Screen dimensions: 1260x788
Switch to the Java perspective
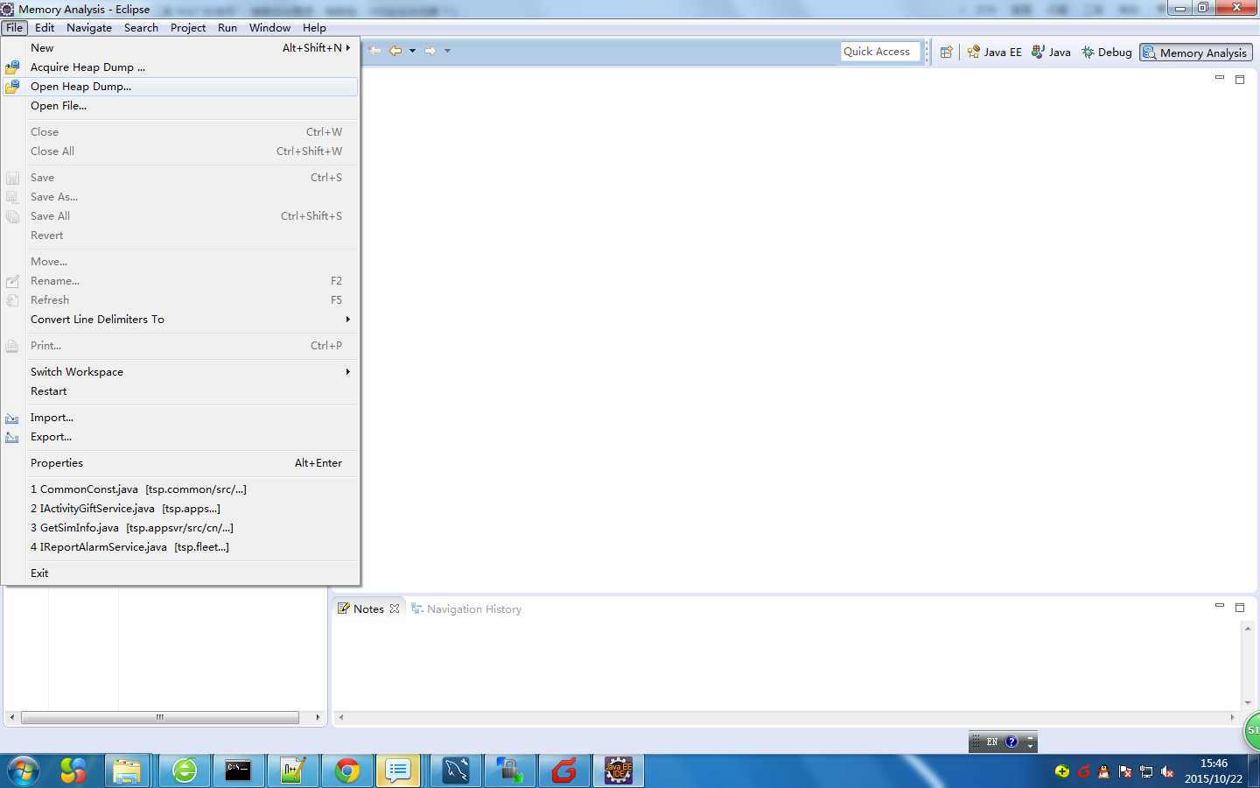1051,53
